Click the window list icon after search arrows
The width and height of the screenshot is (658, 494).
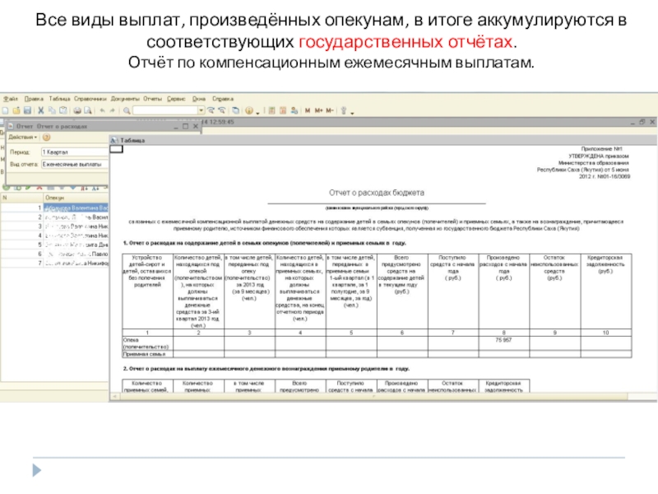point(236,110)
